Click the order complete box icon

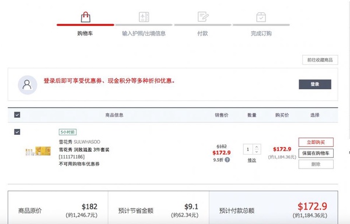(261, 17)
